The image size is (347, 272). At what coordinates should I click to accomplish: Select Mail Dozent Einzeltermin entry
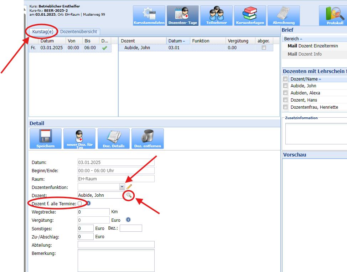coord(312,46)
